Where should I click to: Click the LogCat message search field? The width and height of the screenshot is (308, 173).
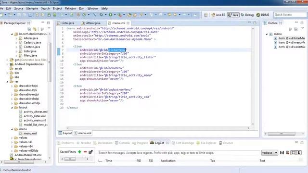click(179, 153)
